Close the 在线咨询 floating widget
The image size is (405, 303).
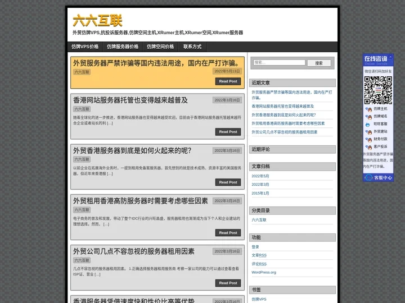[x=390, y=57]
